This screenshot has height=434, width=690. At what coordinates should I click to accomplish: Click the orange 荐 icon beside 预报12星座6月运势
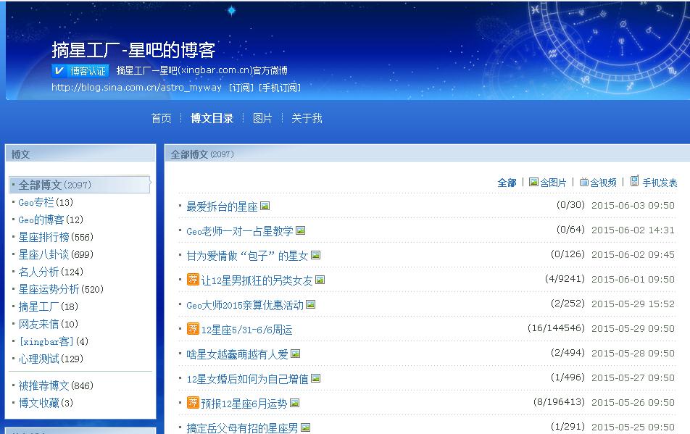(193, 403)
